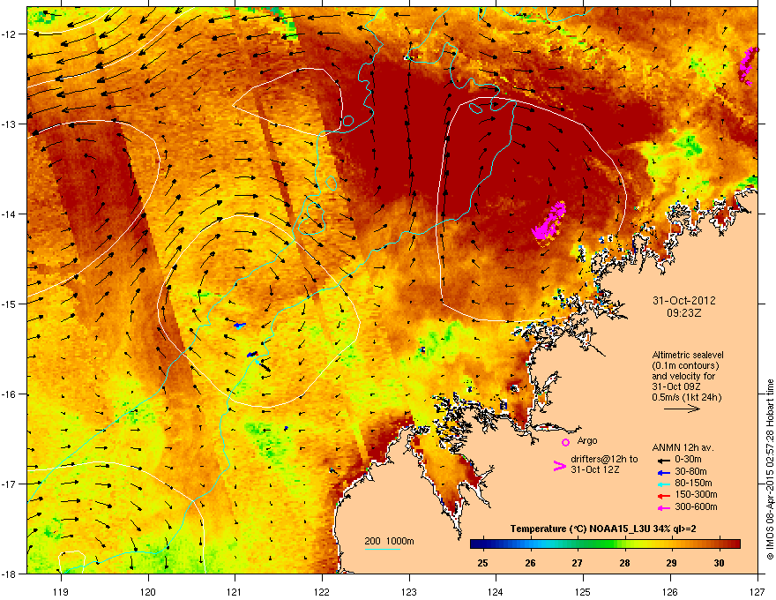Click the cyan line under '200 1000m'
The height and width of the screenshot is (600, 776).
[383, 549]
